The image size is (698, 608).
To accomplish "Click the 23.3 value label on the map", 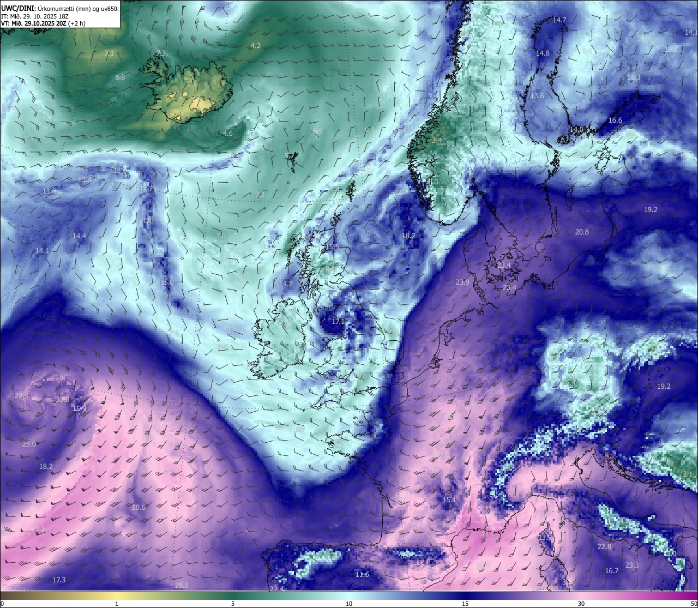I will [x=632, y=565].
